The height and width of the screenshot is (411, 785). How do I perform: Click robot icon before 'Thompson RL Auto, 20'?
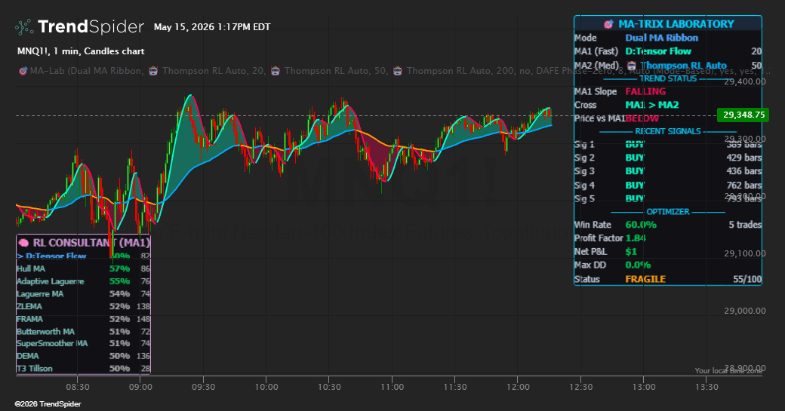pyautogui.click(x=153, y=71)
